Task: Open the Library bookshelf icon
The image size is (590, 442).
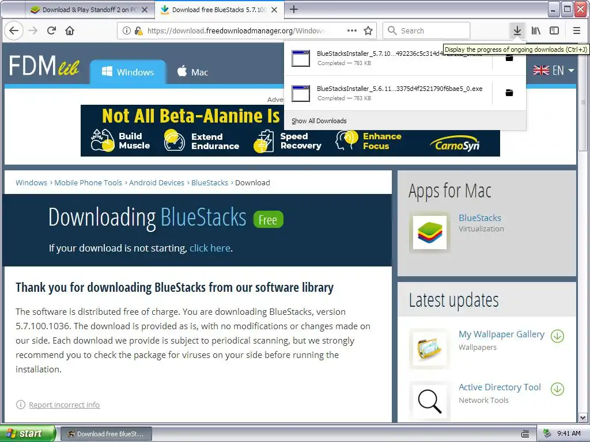Action: point(536,31)
